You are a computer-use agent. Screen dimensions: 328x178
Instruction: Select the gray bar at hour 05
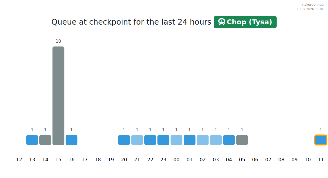point(242,140)
